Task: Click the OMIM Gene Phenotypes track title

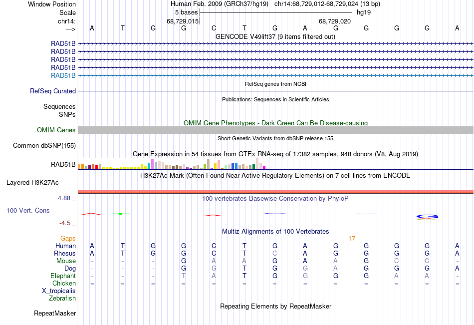Action: pyautogui.click(x=275, y=123)
